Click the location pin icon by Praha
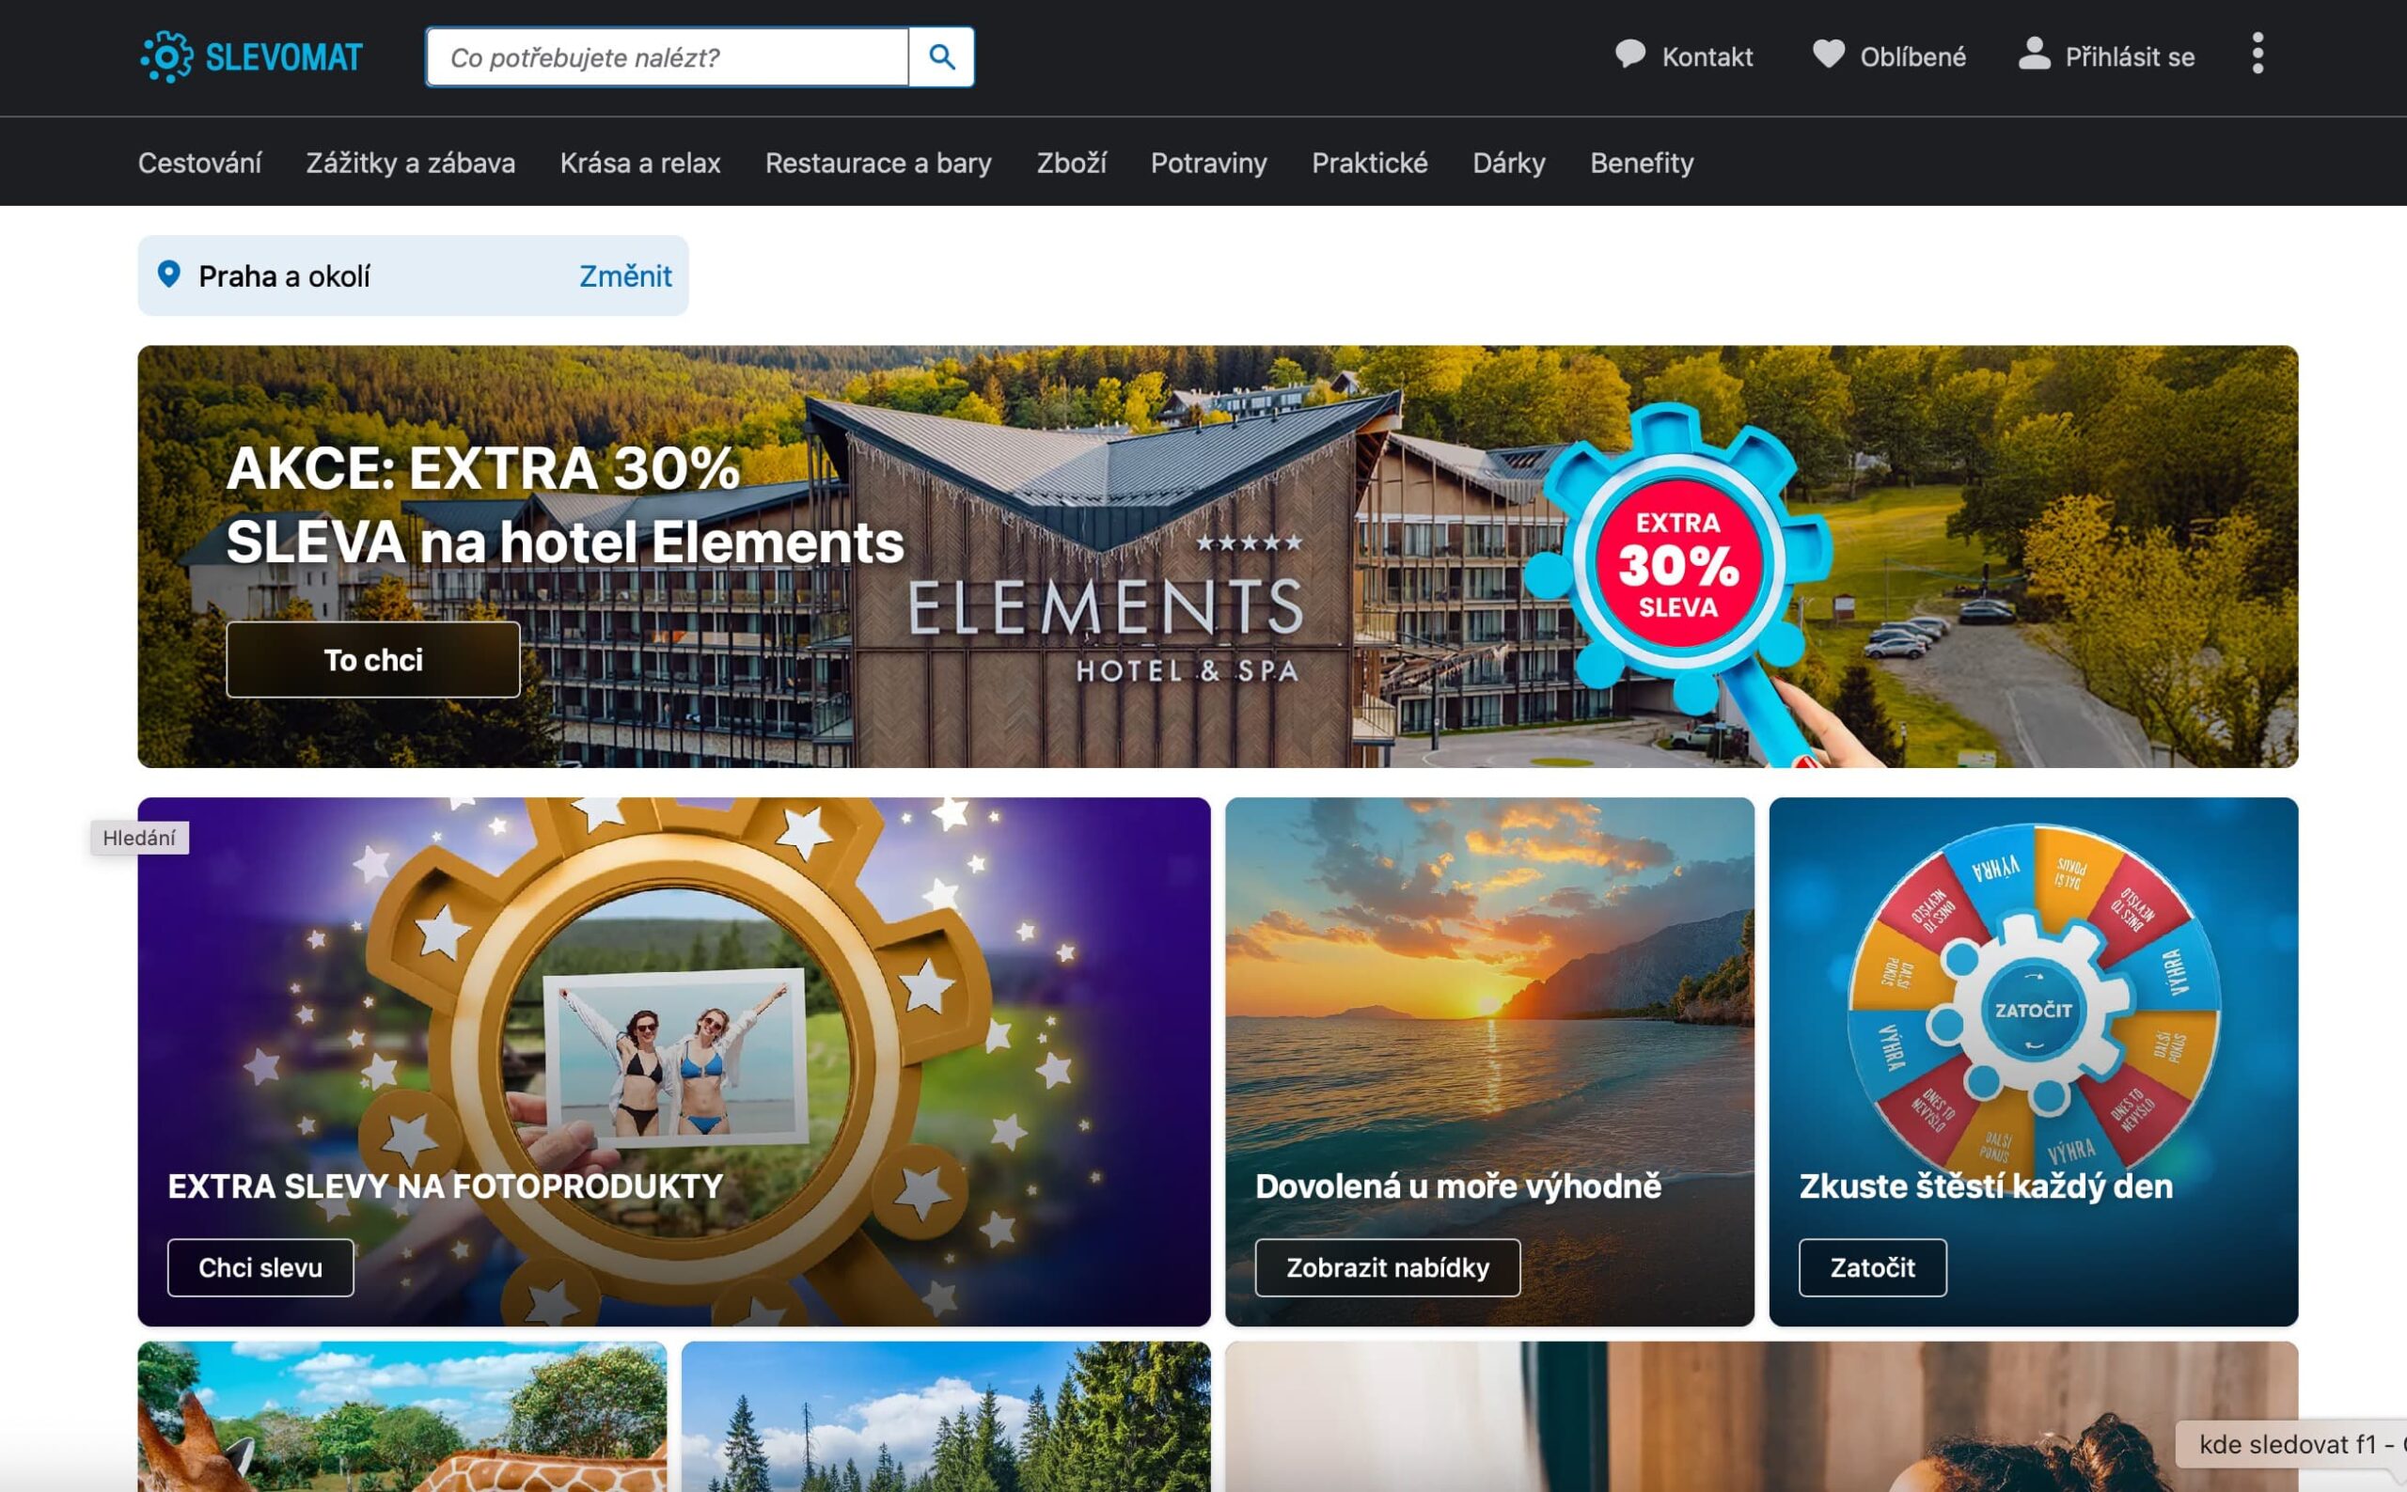This screenshot has height=1492, width=2407. (x=168, y=275)
